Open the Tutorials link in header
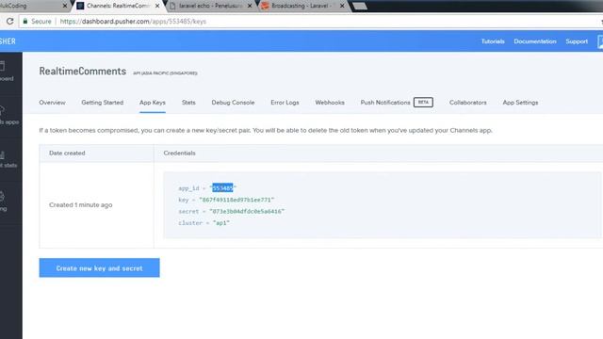The width and height of the screenshot is (603, 339). pyautogui.click(x=493, y=41)
